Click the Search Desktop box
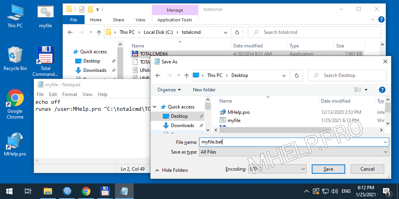This screenshot has width=399, height=199. click(347, 75)
